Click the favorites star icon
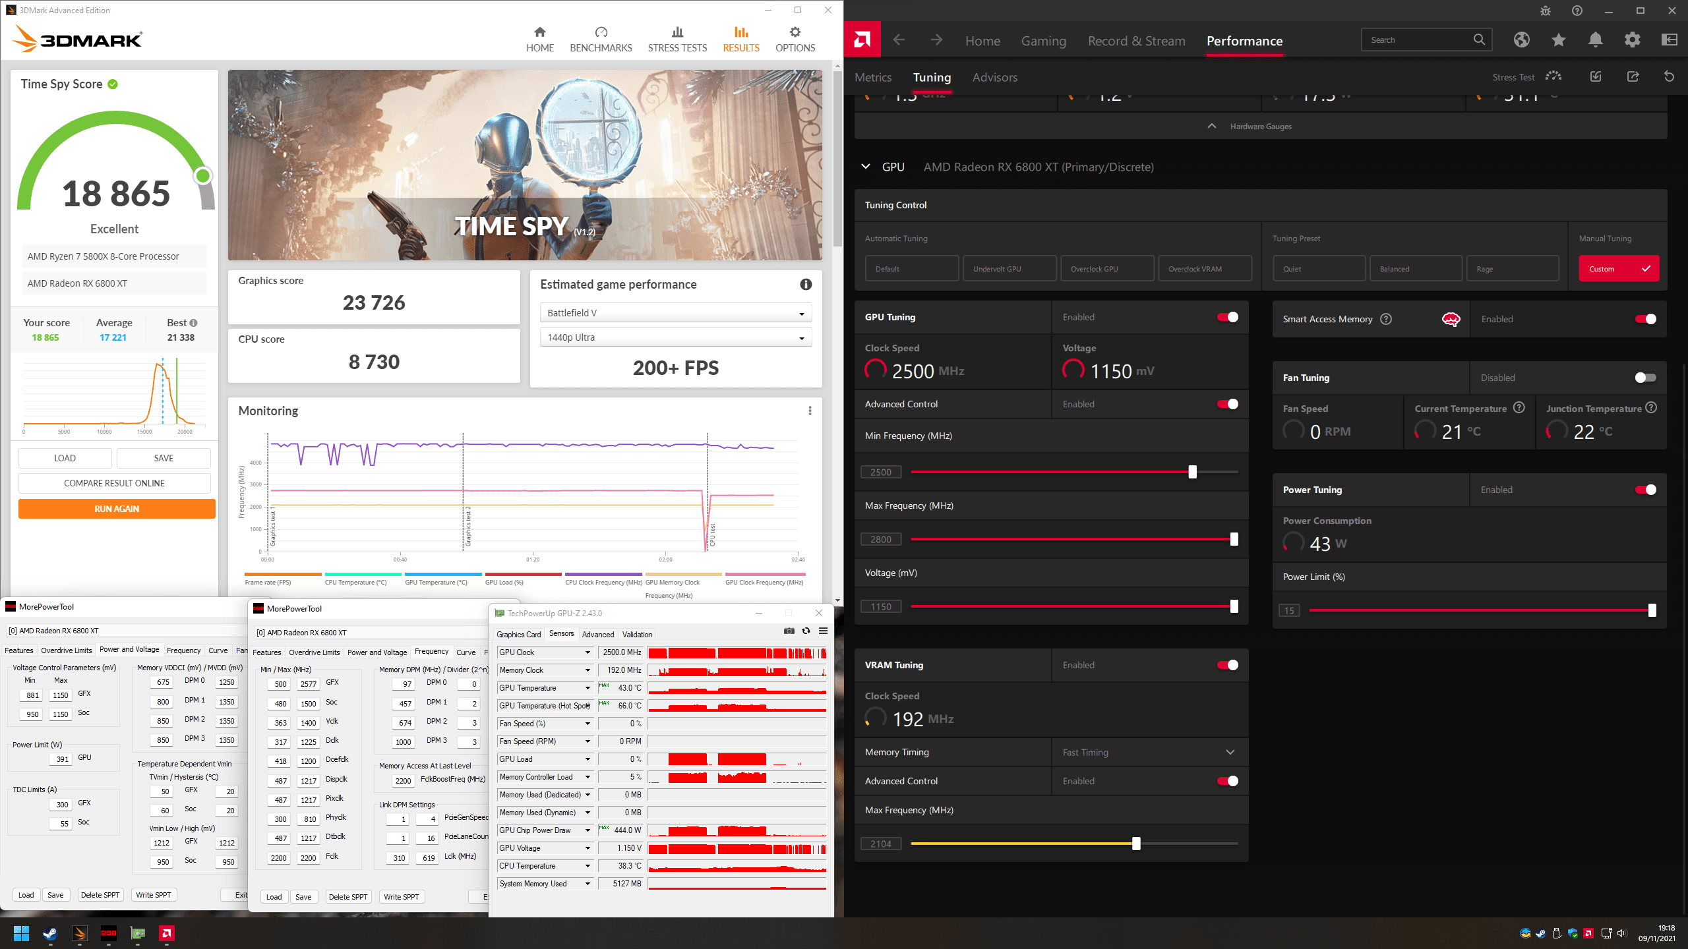Image resolution: width=1688 pixels, height=949 pixels. [x=1558, y=40]
